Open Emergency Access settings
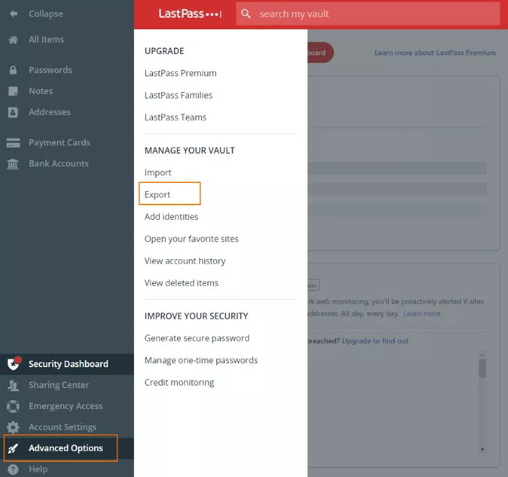508x477 pixels. pyautogui.click(x=64, y=406)
